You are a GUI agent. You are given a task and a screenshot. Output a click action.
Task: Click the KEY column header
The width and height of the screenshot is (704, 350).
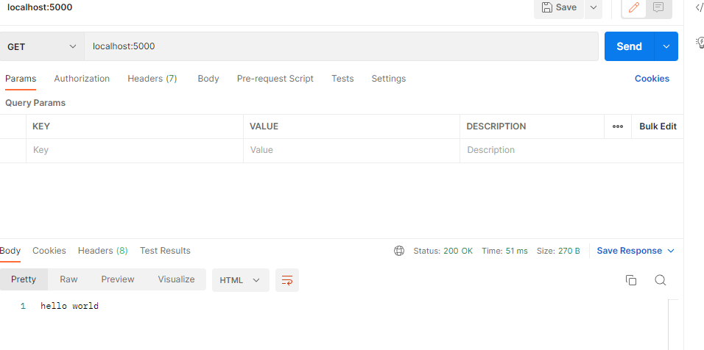coord(41,126)
